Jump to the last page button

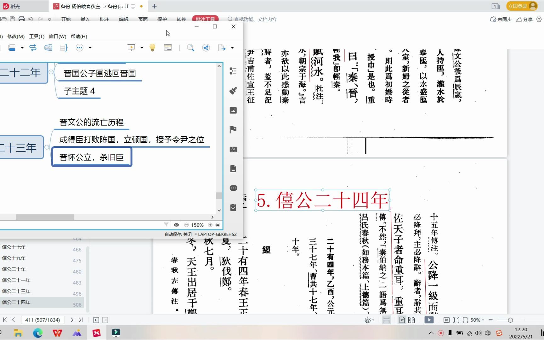click(81, 320)
